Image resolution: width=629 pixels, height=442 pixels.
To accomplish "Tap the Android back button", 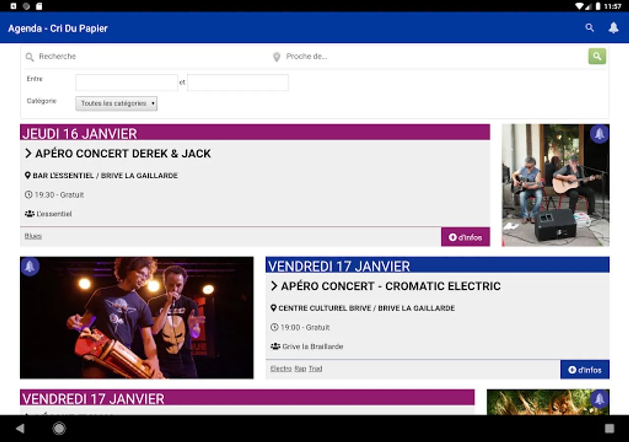I will pos(20,428).
